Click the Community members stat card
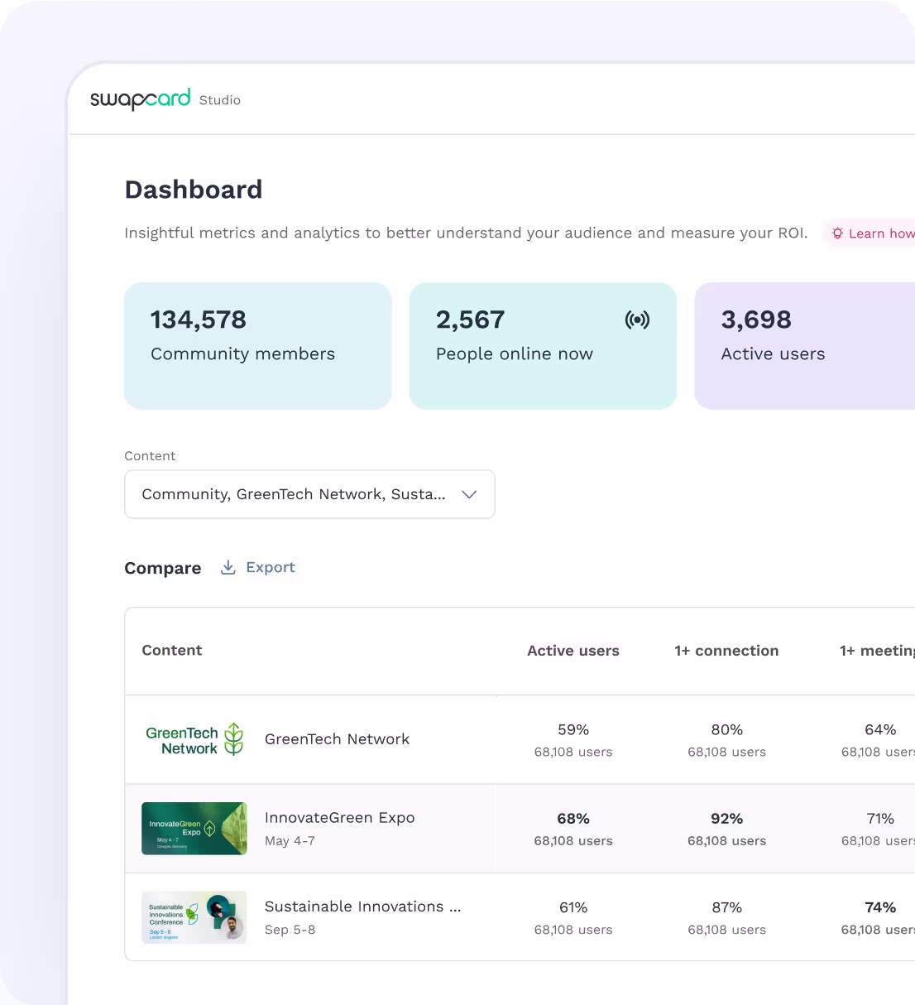This screenshot has width=915, height=1005. click(257, 346)
